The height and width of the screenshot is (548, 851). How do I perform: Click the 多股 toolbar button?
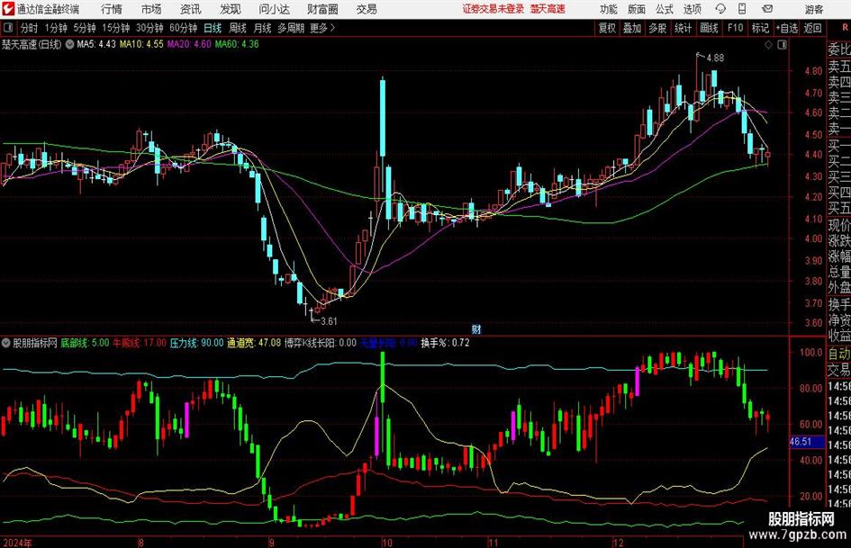(x=657, y=28)
